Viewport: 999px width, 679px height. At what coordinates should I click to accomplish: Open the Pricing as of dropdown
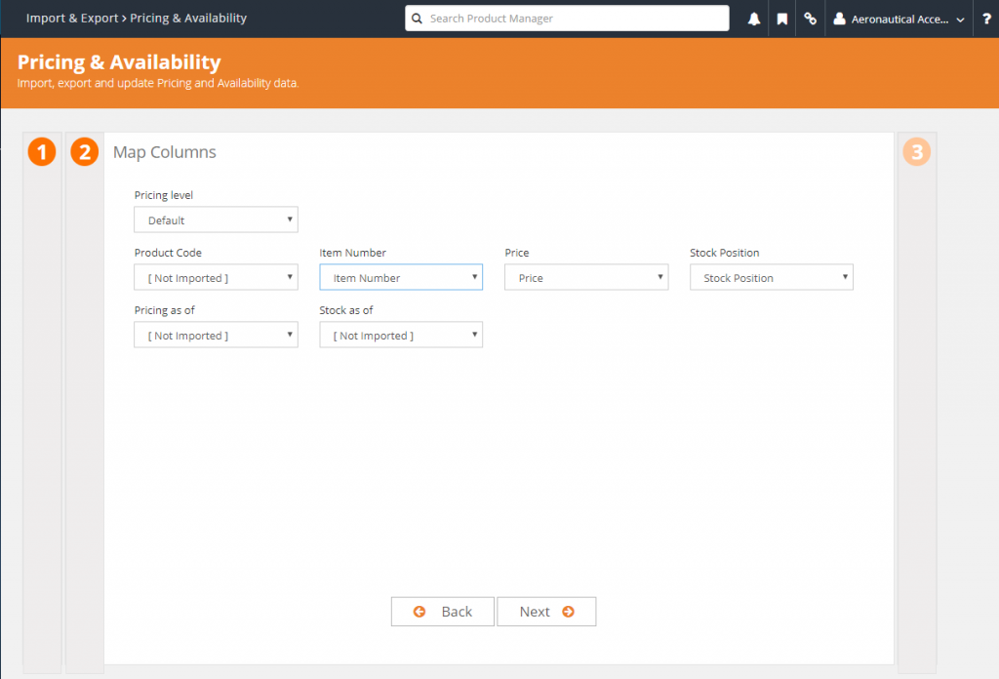(x=216, y=335)
